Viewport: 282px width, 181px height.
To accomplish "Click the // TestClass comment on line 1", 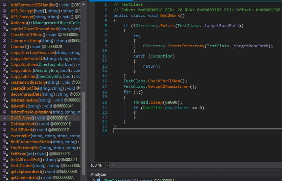I will point(128,4).
